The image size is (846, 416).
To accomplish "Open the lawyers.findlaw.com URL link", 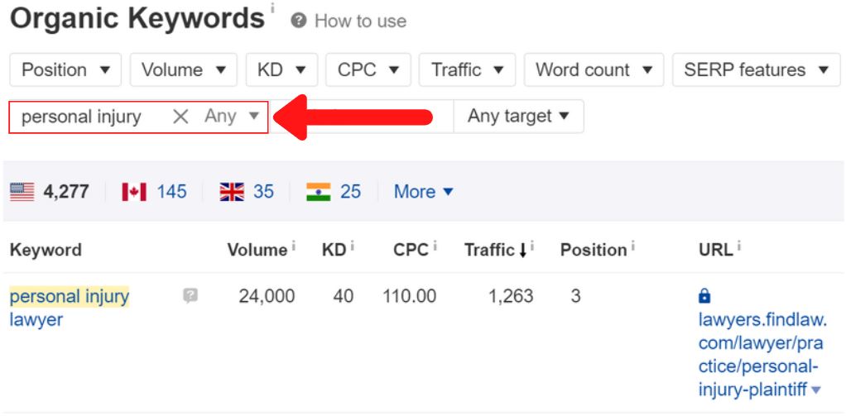I will (x=762, y=355).
